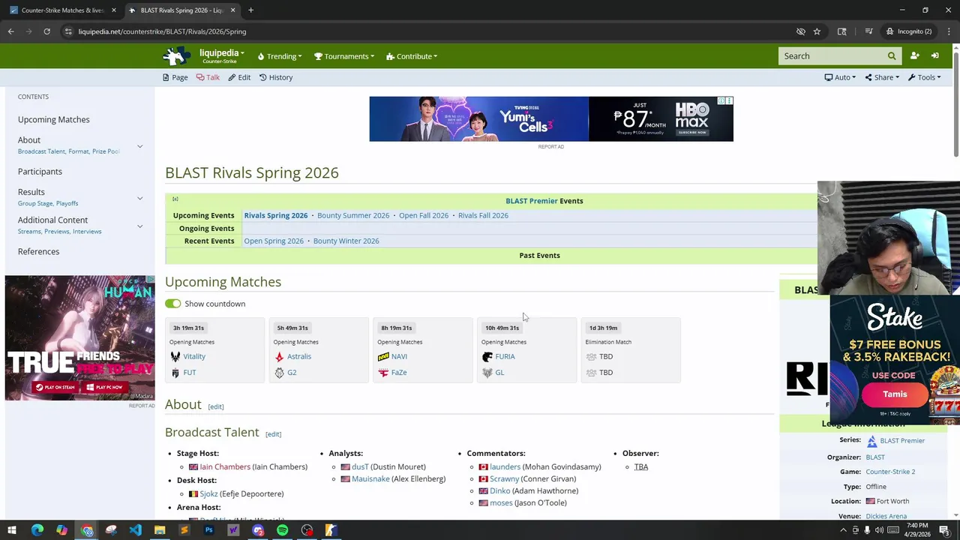Expand the Additional Content section in Contents
The width and height of the screenshot is (960, 540).
(139, 226)
